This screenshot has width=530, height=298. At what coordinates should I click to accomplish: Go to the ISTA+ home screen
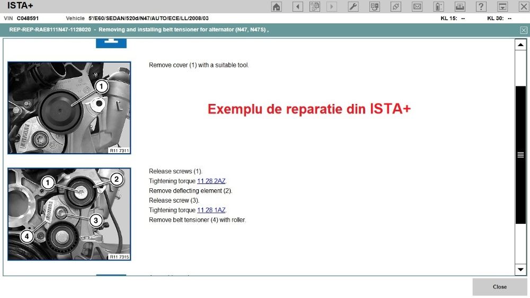(277, 6)
